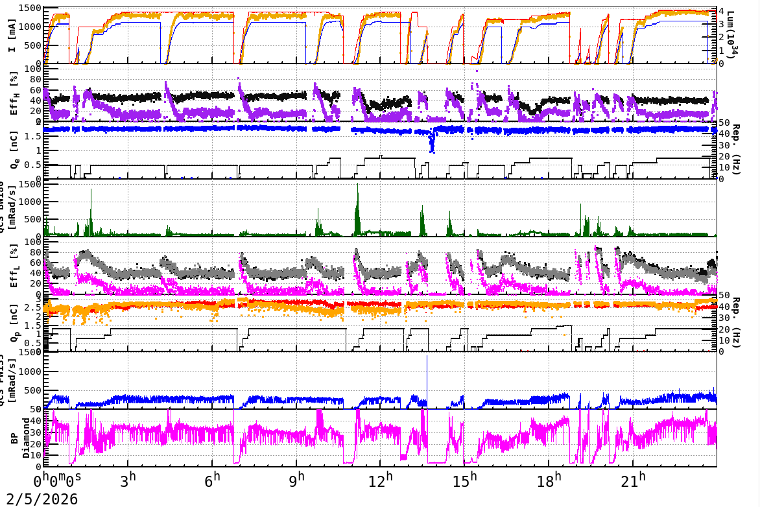Click tall blue spike in QCS FW135 plot
The image size is (760, 507).
[427, 381]
